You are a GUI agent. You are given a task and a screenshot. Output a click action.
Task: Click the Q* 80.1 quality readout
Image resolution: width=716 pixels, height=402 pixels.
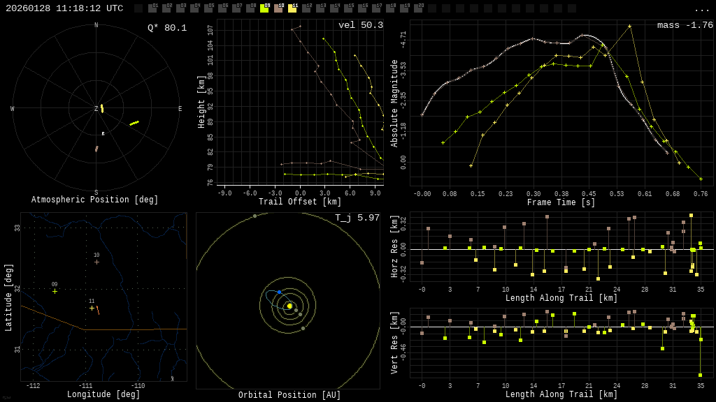pos(166,28)
